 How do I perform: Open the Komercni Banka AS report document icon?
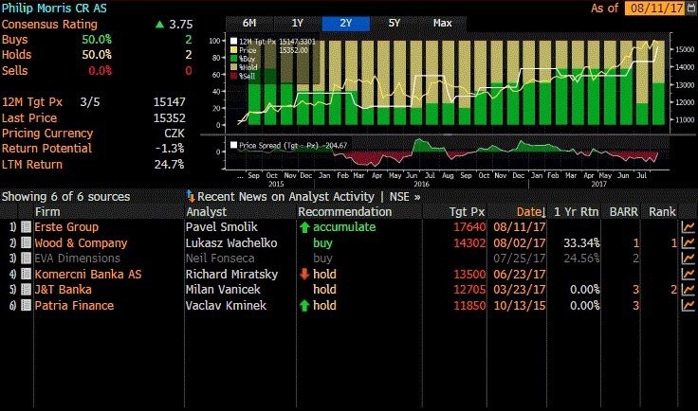27,274
